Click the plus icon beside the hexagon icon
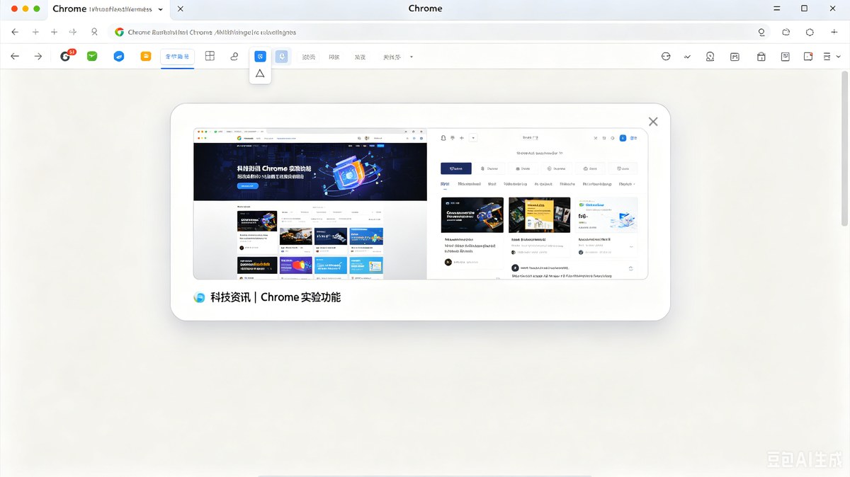Viewport: 850px width, 477px height. click(x=834, y=32)
